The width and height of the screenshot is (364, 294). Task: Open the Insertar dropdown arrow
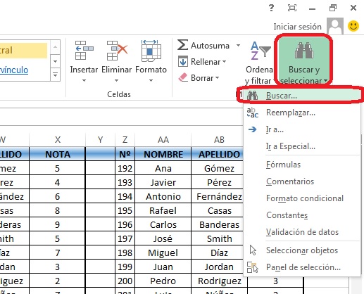click(x=84, y=80)
